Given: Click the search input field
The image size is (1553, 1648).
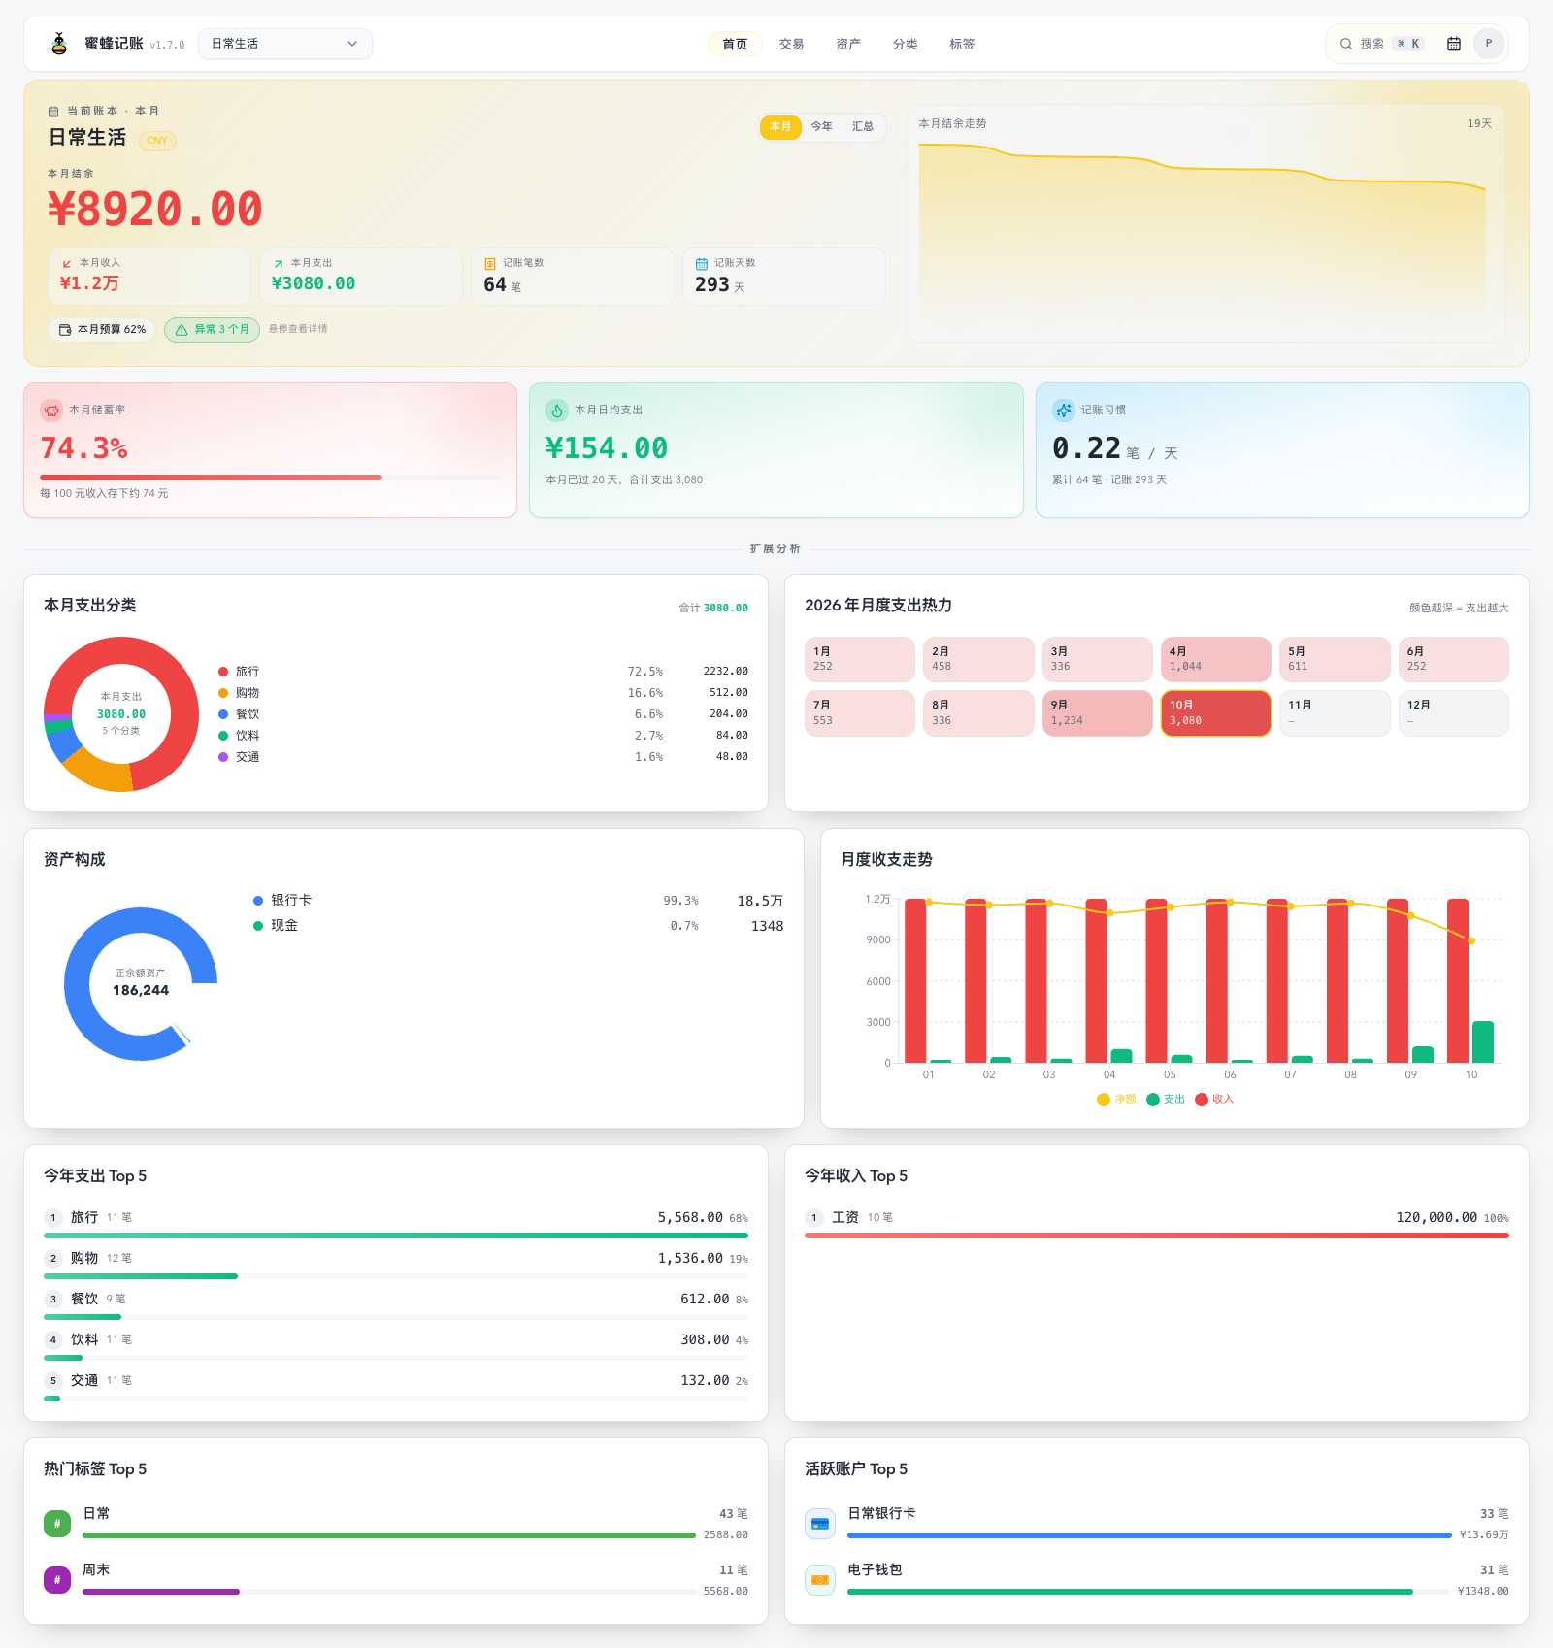Looking at the screenshot, I should (1380, 44).
